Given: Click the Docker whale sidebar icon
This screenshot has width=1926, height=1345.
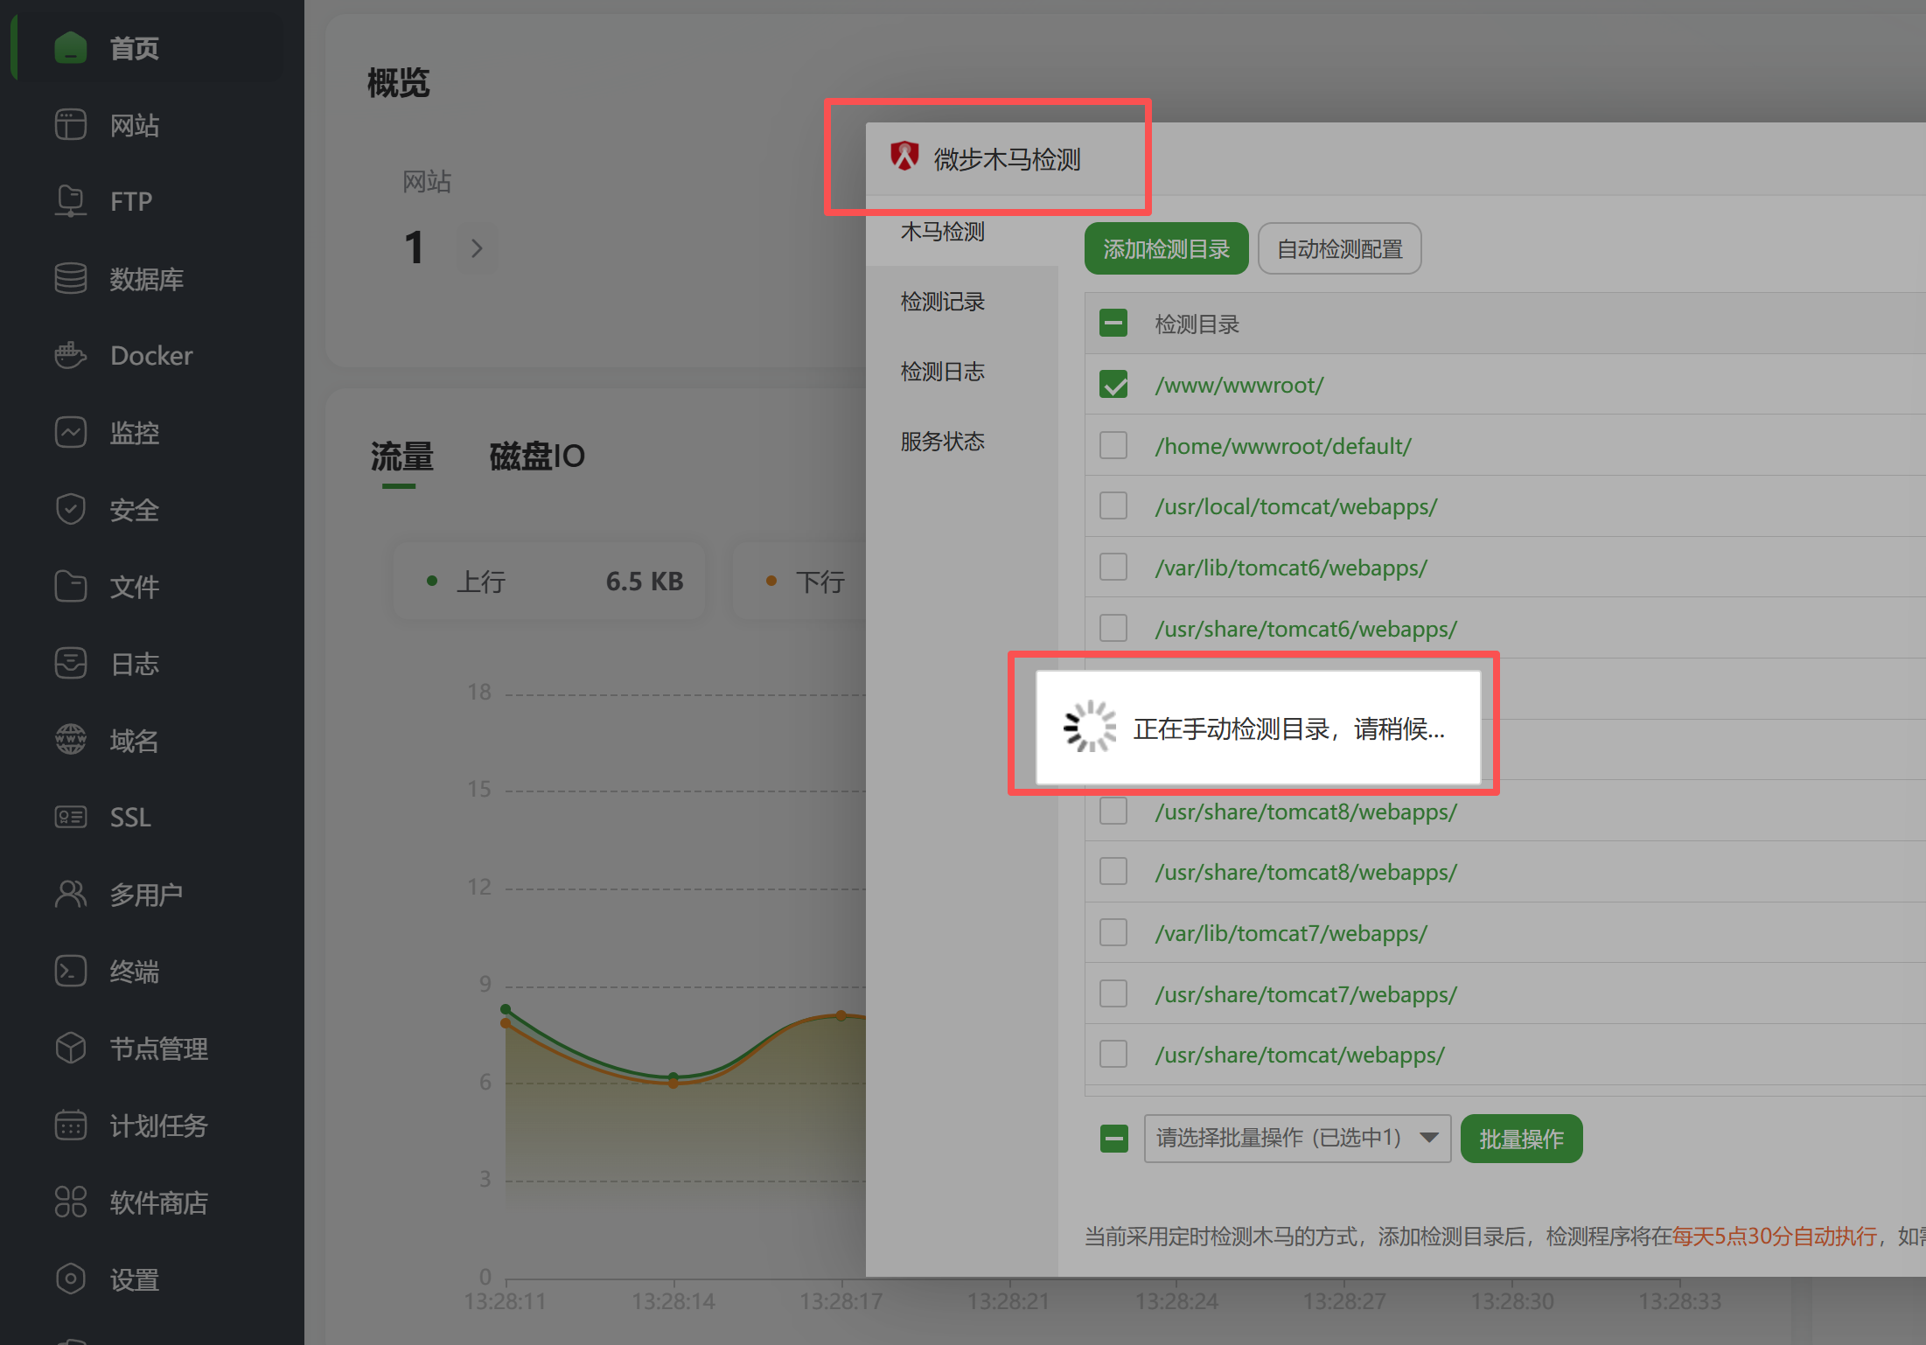Looking at the screenshot, I should click(70, 356).
